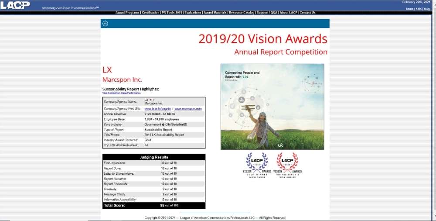Select the Creativity score 9 out of 10
This screenshot has width=436, height=221.
pyautogui.click(x=170, y=189)
